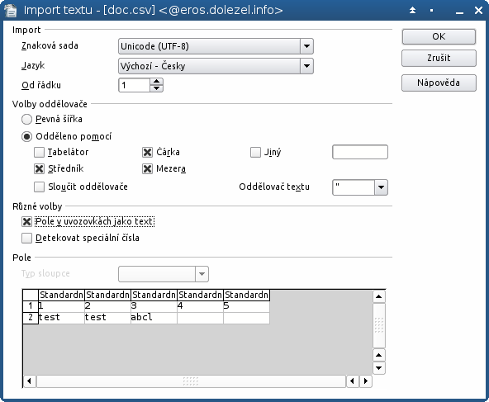Click the preview table scroll-down arrow at bottom
The image size is (489, 402).
pos(378,368)
